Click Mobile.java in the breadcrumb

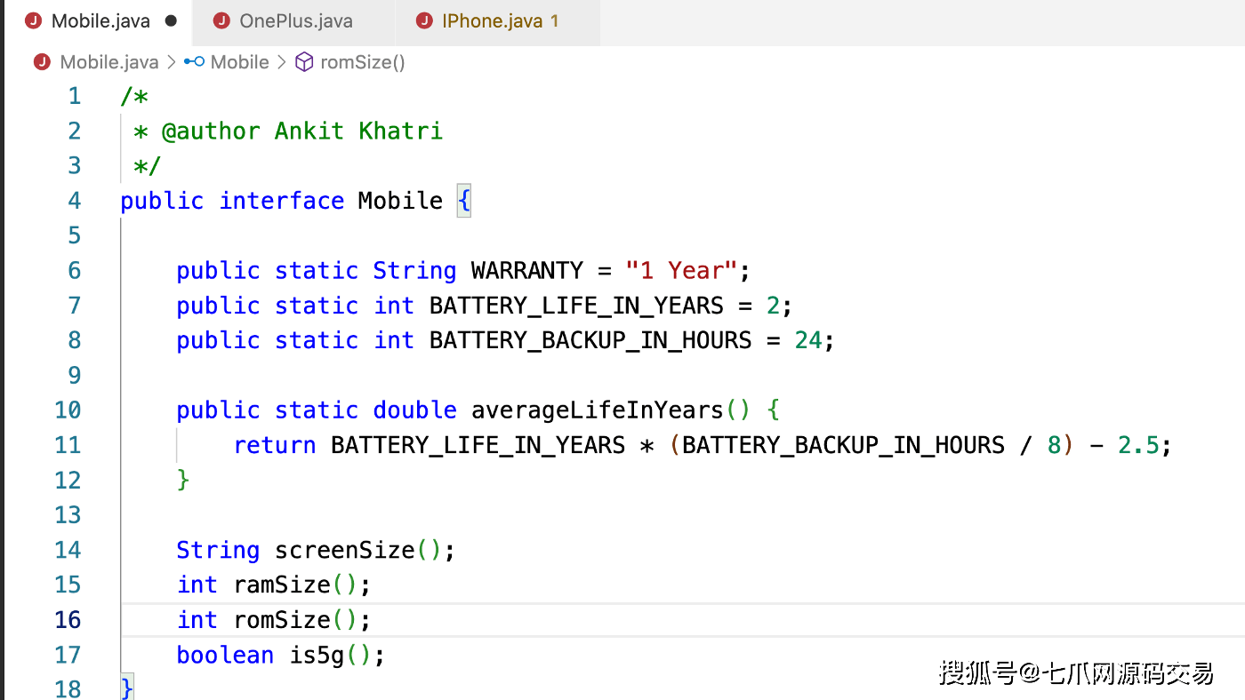[x=108, y=62]
